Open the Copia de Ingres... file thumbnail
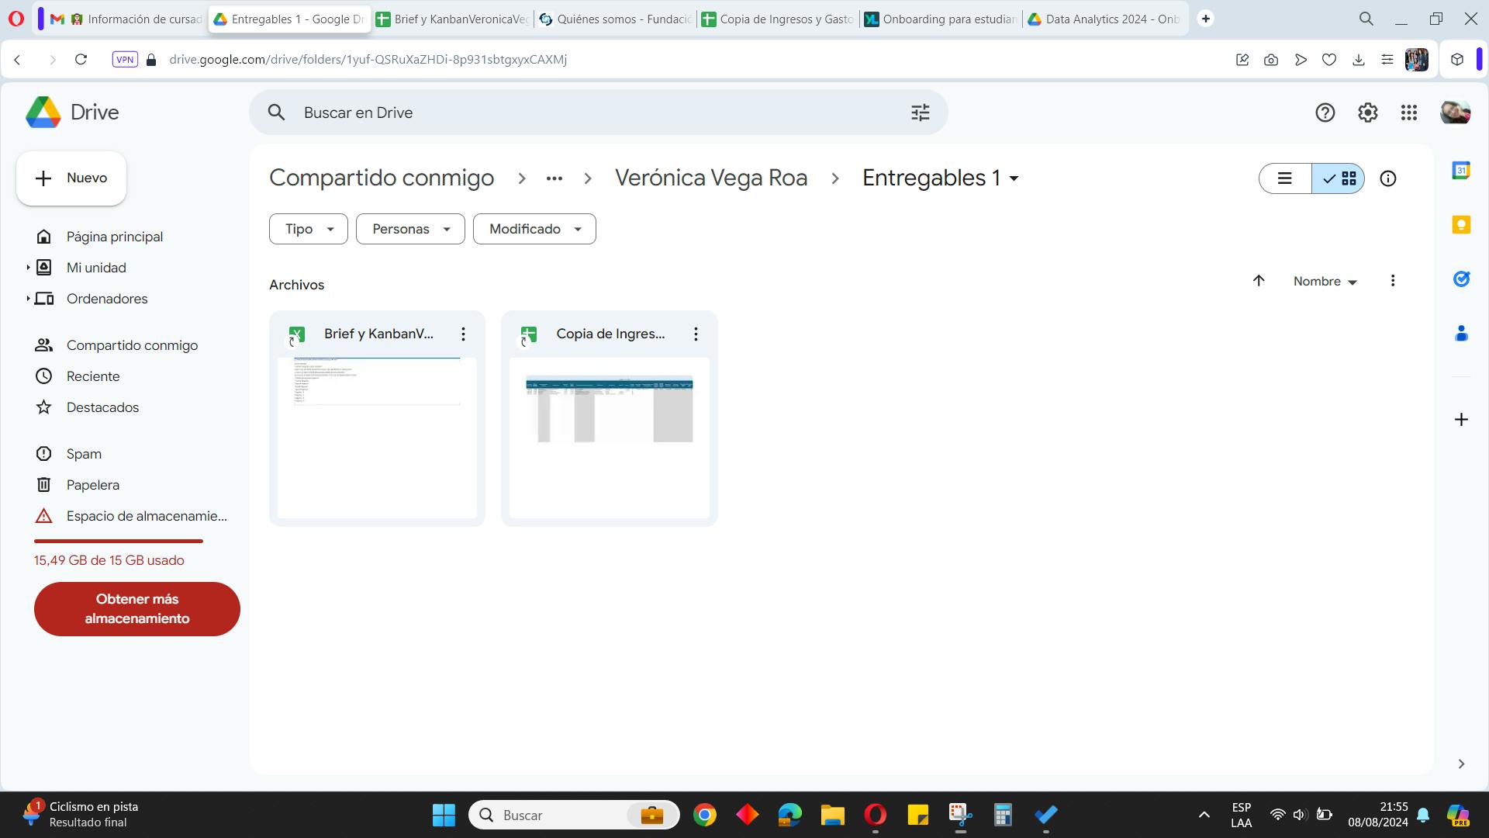 click(609, 437)
